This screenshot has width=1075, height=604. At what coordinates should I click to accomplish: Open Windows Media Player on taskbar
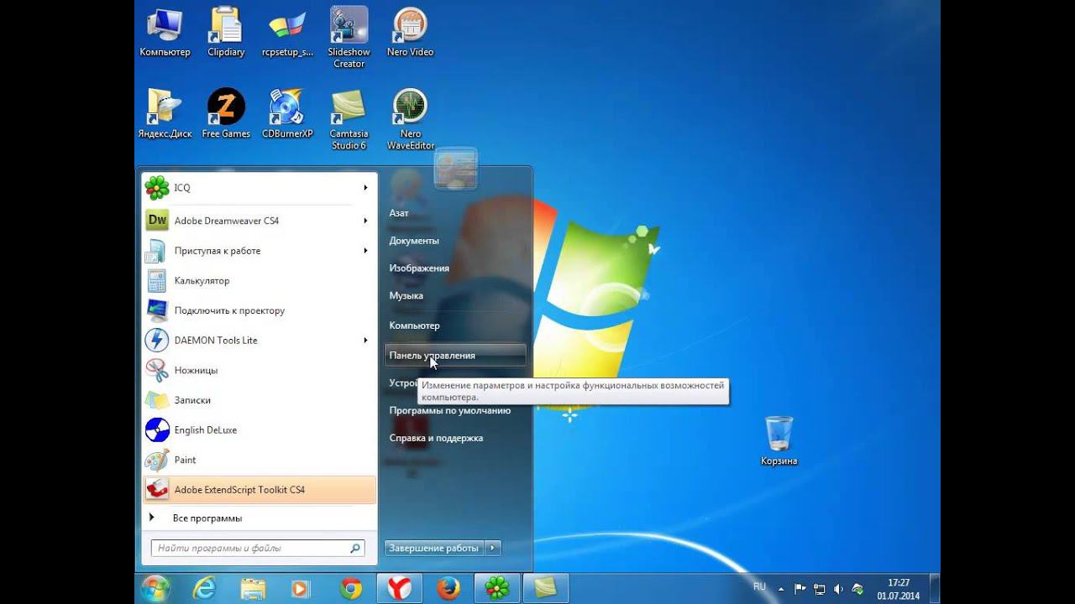coord(301,589)
